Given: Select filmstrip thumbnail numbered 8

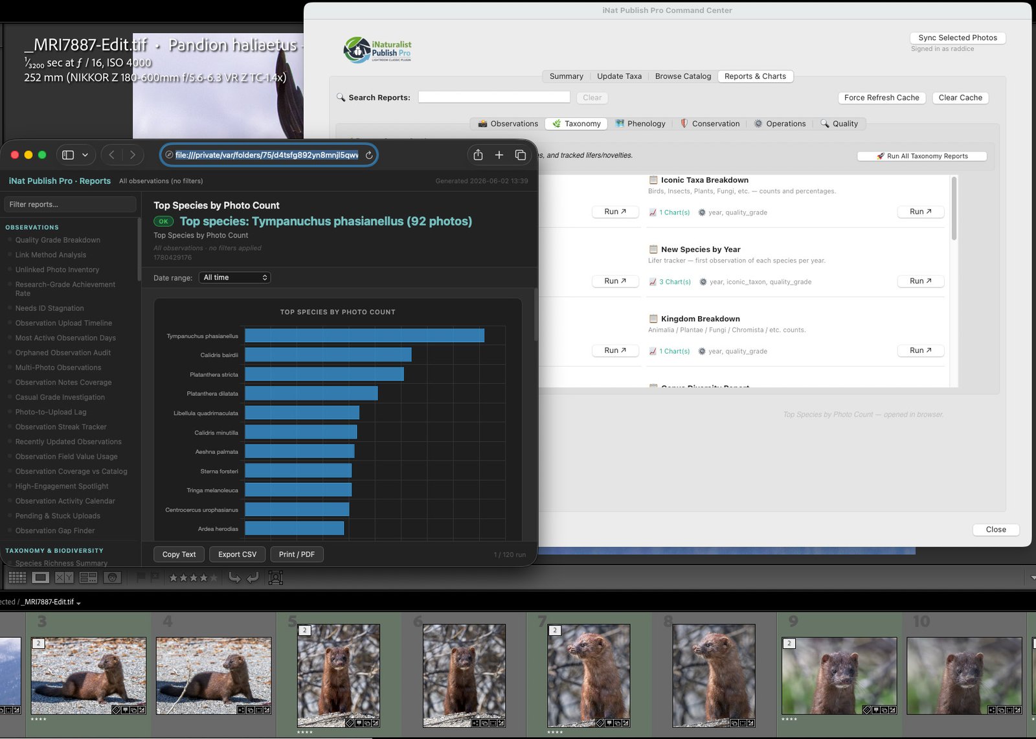Looking at the screenshot, I should click(714, 675).
